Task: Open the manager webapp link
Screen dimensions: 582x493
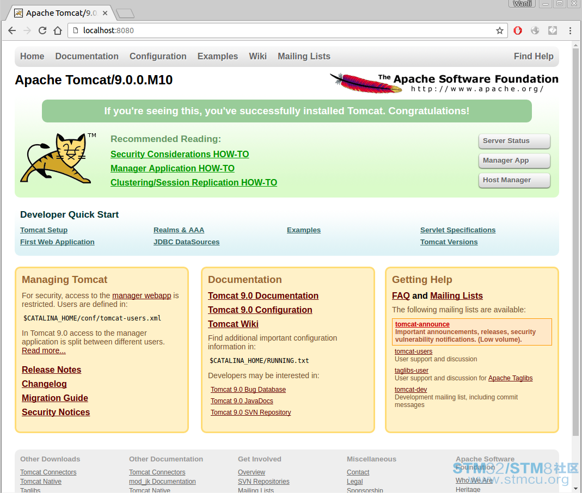Action: tap(142, 295)
